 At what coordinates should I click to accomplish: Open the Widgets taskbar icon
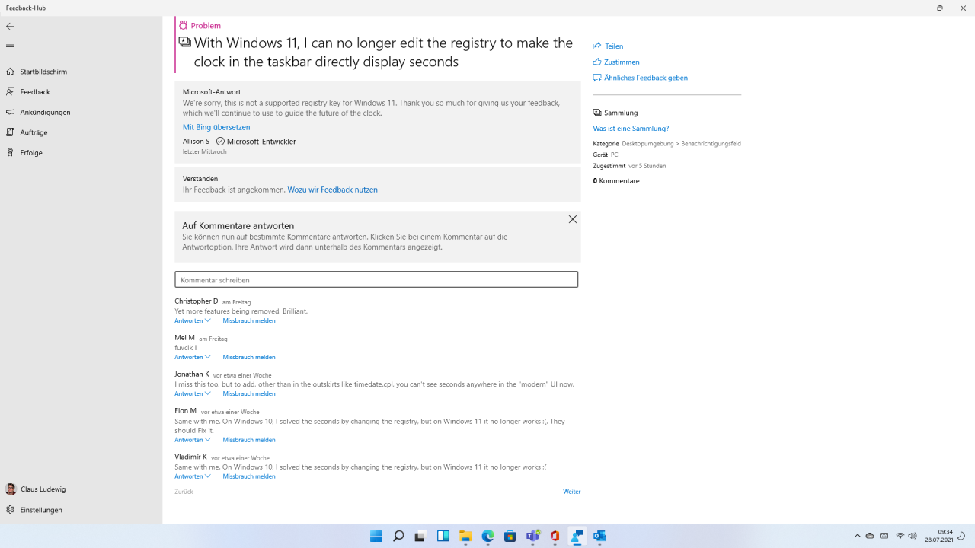(x=443, y=536)
